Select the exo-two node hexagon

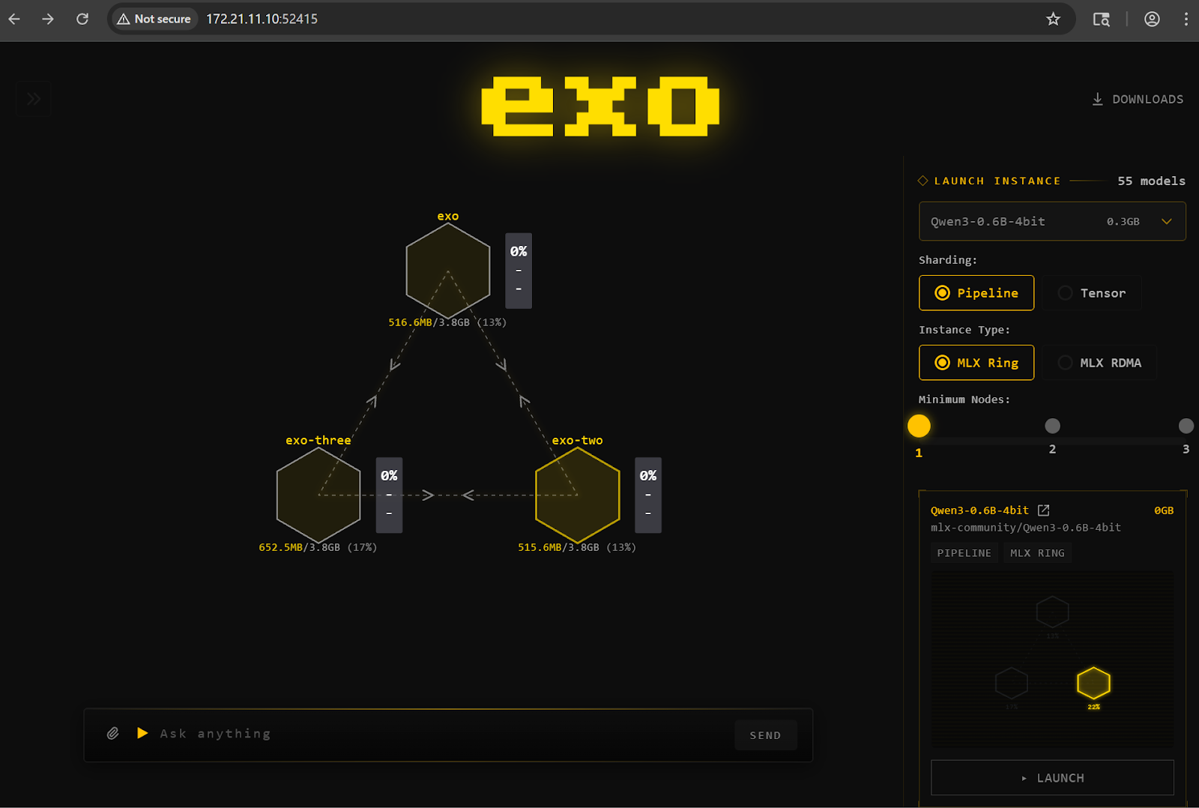[x=578, y=495]
